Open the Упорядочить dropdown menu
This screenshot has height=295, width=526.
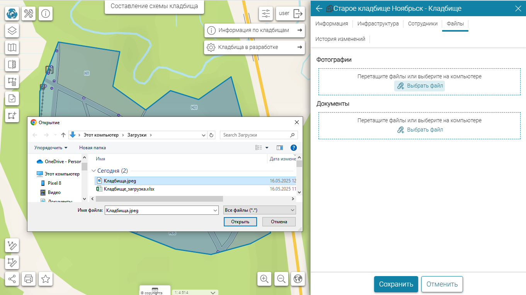(51, 148)
